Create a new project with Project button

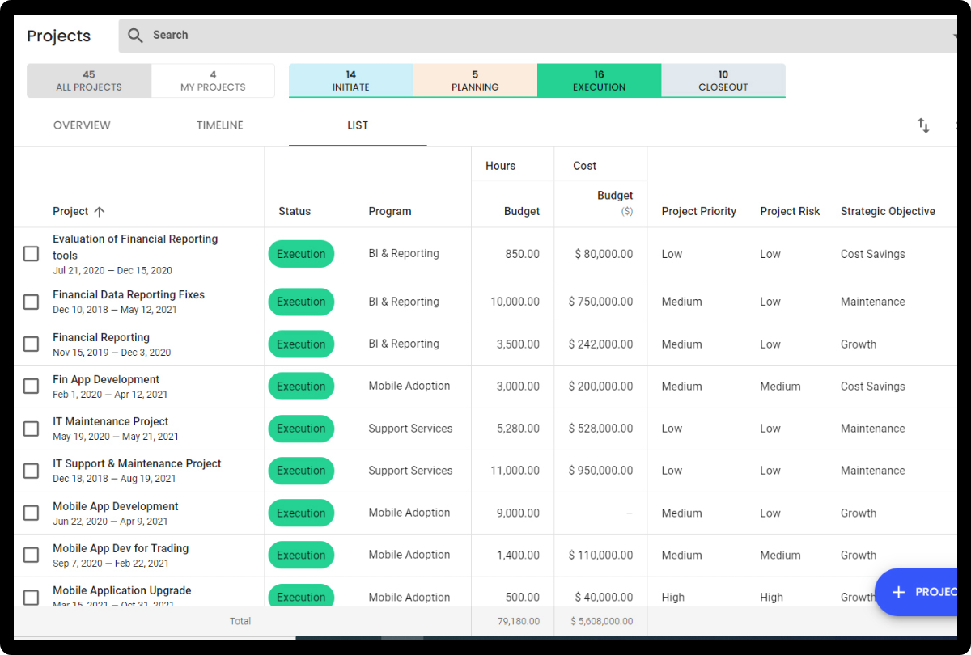tap(917, 592)
